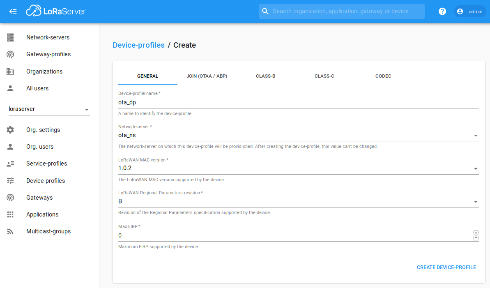Screen dimensions: 490x288
Task: Switch to the CODEC tab
Action: click(383, 76)
